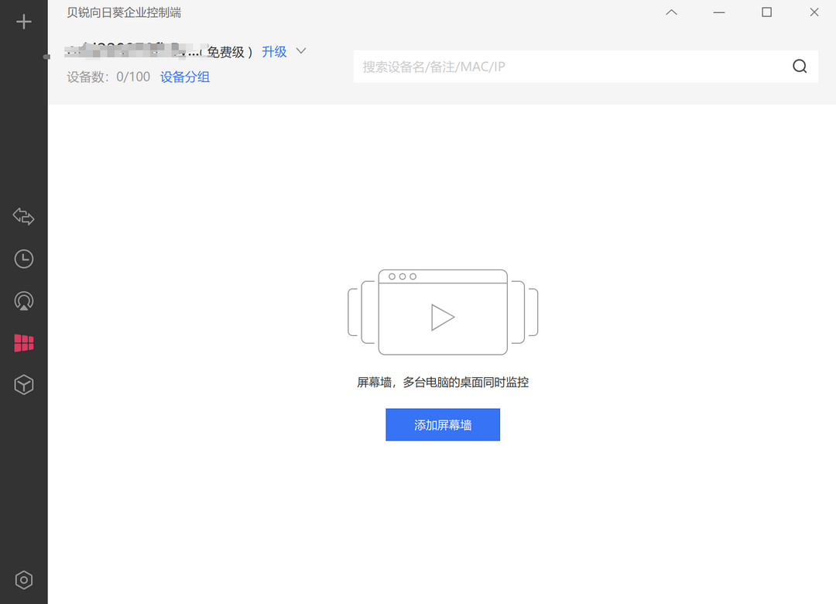
Task: Maximize the application window
Action: (766, 12)
